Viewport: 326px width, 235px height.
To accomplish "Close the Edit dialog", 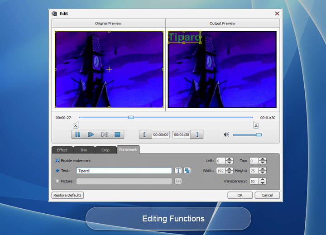I will click(277, 14).
